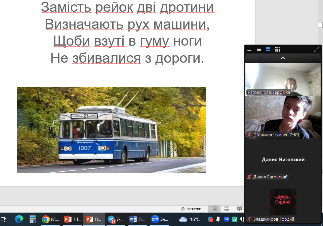Collapse the Zoom video strip with the up chevron

(283, 58)
